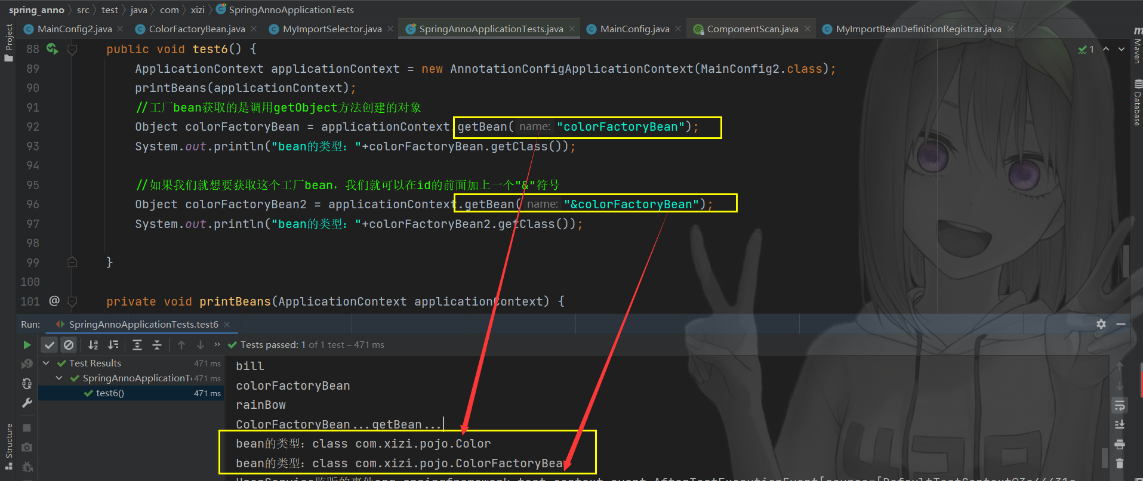Image resolution: width=1143 pixels, height=481 pixels.
Task: Collapse SpringAnnoApplicationTests tree node
Action: (x=59, y=378)
